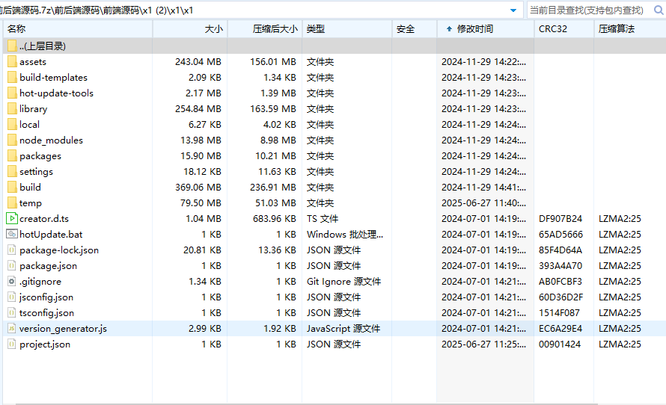Sort files by the 名称 column header
Image resolution: width=666 pixels, height=405 pixels.
click(16, 29)
